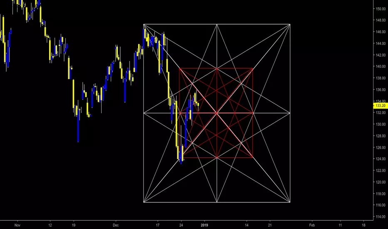The width and height of the screenshot is (388, 229).
Task: Click the 140.00 price axis label
Action: [381, 66]
